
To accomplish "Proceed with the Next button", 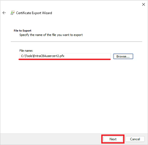I will coord(113,139).
